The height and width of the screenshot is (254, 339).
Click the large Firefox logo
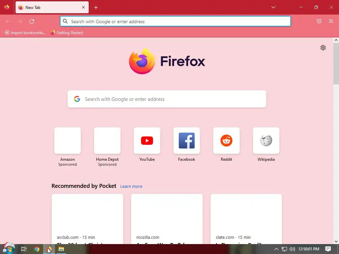[x=142, y=61]
